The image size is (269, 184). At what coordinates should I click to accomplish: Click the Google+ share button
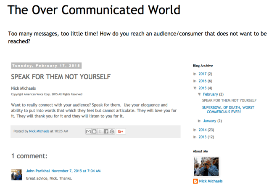coord(121,131)
